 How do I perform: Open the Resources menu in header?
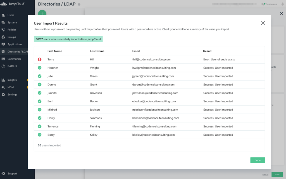coord(269,4)
